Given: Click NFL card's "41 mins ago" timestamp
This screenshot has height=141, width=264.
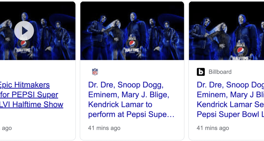Looking at the screenshot, I should pyautogui.click(x=104, y=128).
